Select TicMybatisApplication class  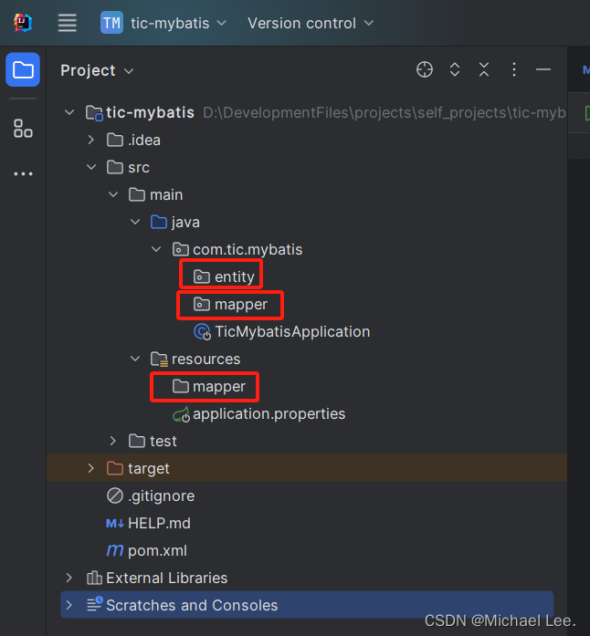coord(282,332)
